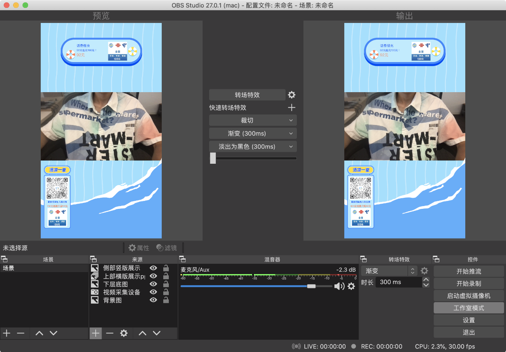
Task: Click the image source icon of 侧部竖版展示
Action: 95,268
